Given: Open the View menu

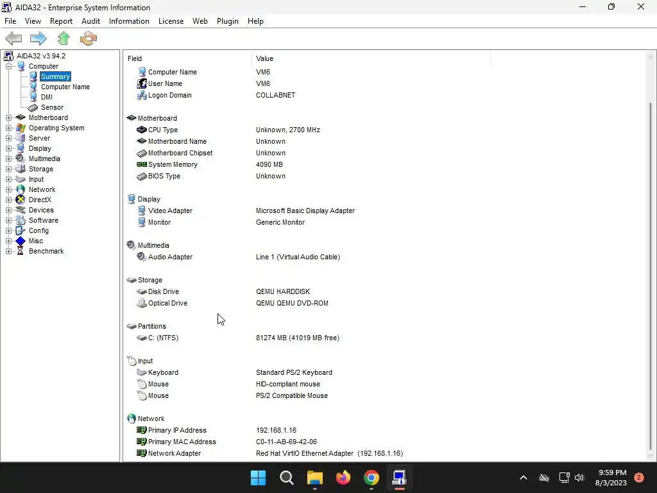Looking at the screenshot, I should click(33, 21).
